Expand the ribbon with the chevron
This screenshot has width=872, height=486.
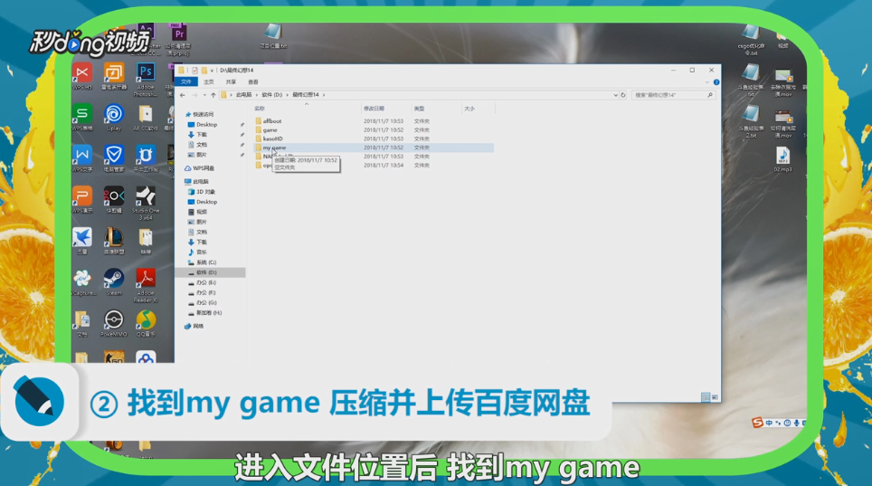(x=706, y=82)
